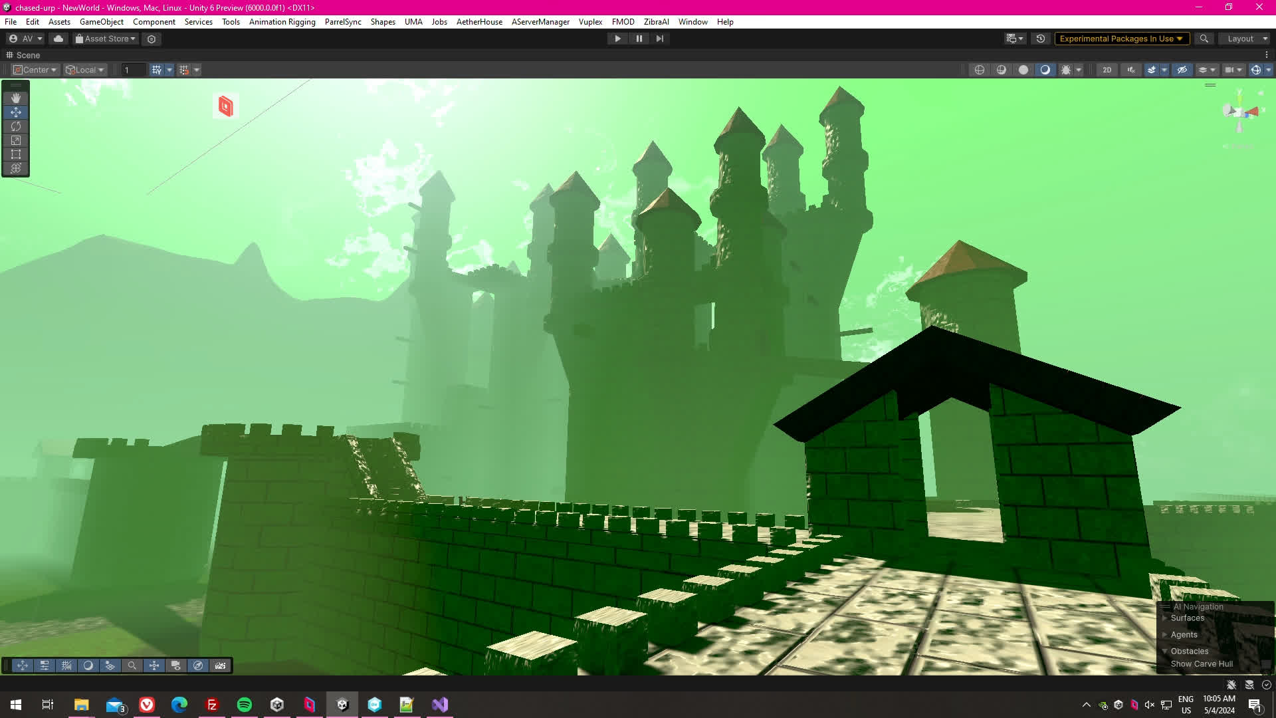Toggle scene audio mute button
The height and width of the screenshot is (718, 1276).
[x=1131, y=70]
